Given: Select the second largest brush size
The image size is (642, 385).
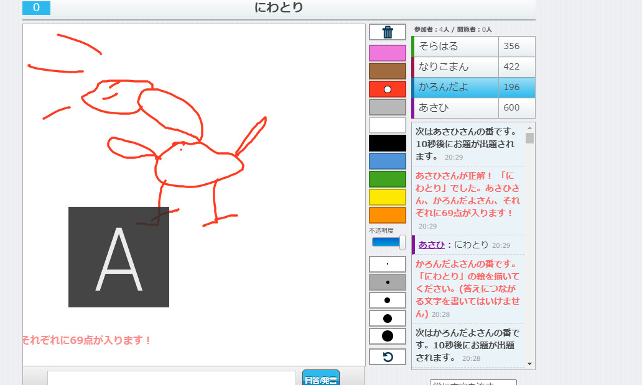Looking at the screenshot, I should [x=388, y=318].
